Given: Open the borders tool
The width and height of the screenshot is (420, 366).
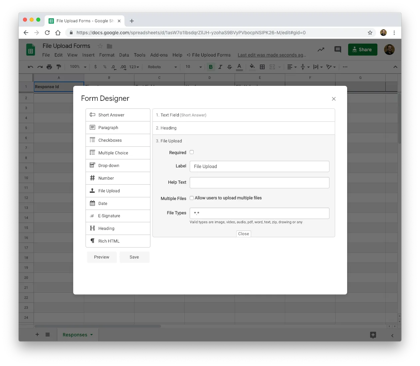Looking at the screenshot, I should pyautogui.click(x=262, y=67).
